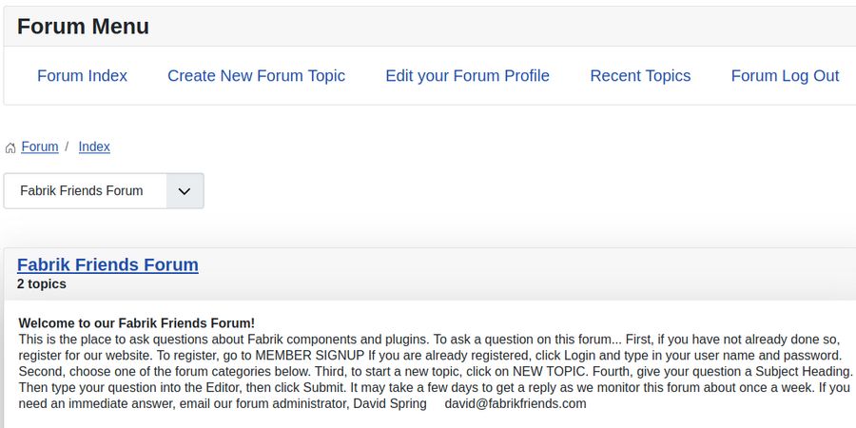Expand the dropdown chevron arrow

tap(185, 190)
